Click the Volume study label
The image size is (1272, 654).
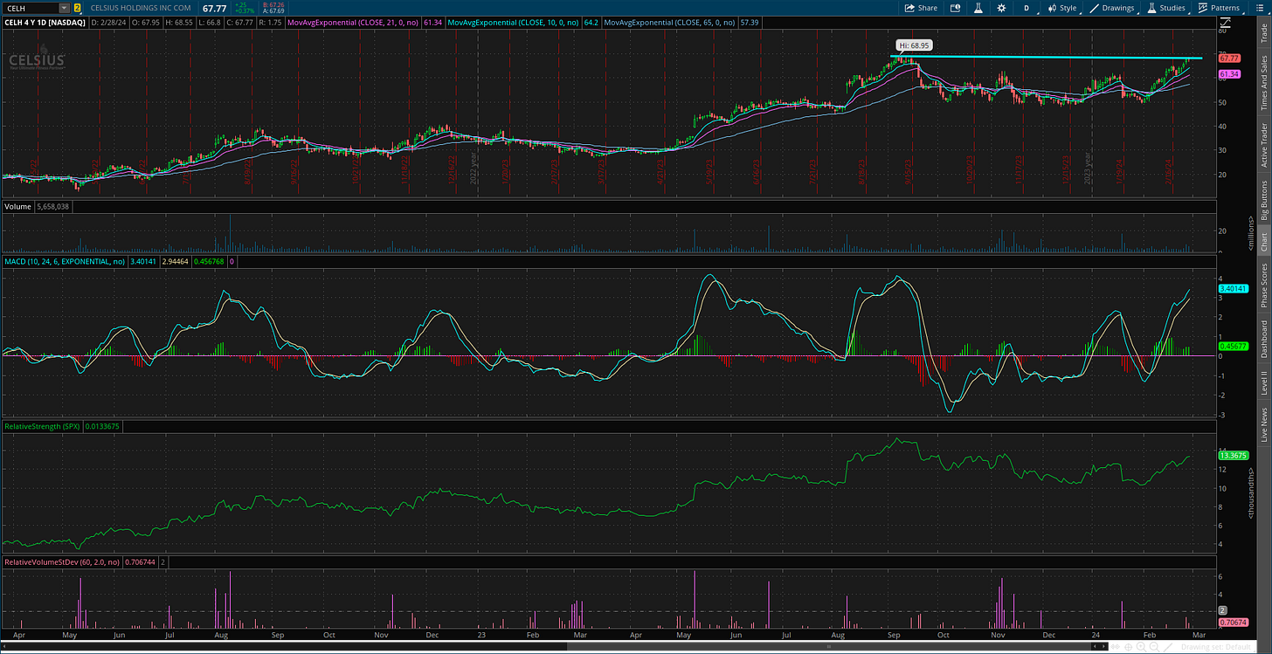(x=17, y=207)
